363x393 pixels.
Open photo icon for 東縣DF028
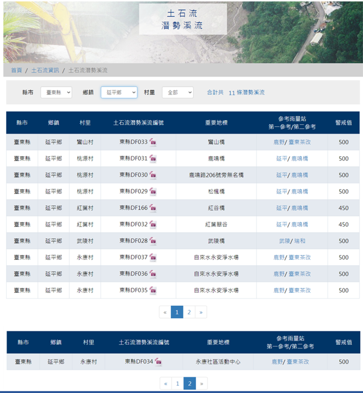tap(153, 241)
